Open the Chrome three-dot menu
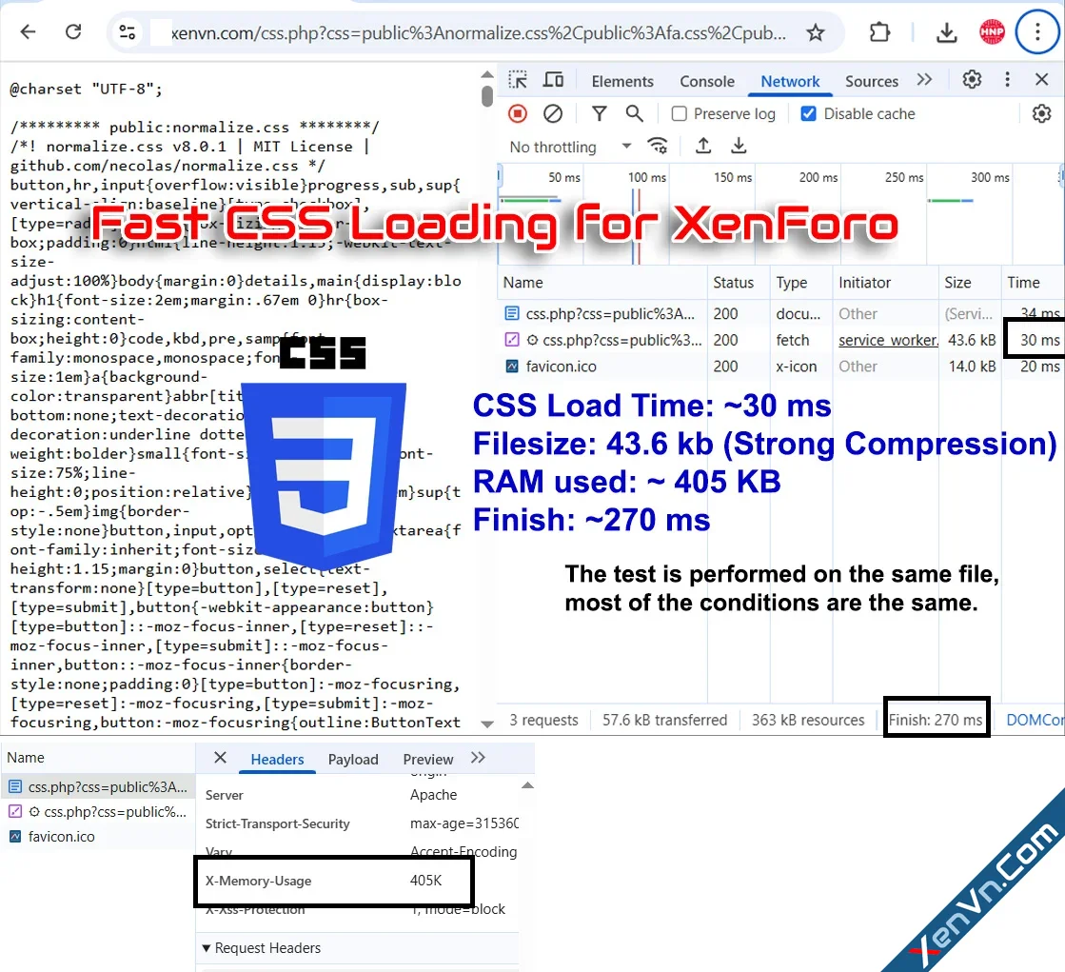 pos(1037,32)
